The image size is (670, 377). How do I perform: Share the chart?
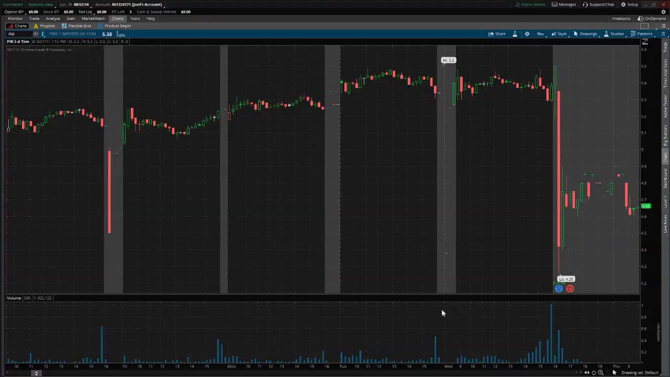[497, 34]
